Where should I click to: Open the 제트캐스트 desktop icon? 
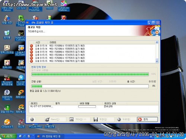point(20,109)
